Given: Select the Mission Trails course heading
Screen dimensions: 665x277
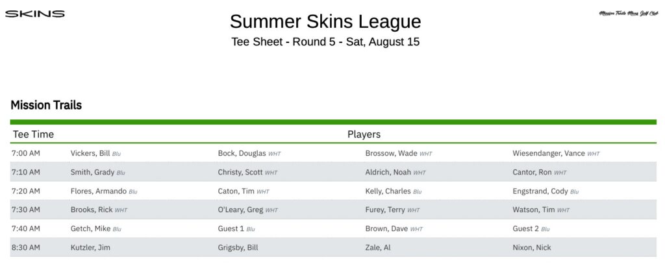Looking at the screenshot, I should point(46,105).
